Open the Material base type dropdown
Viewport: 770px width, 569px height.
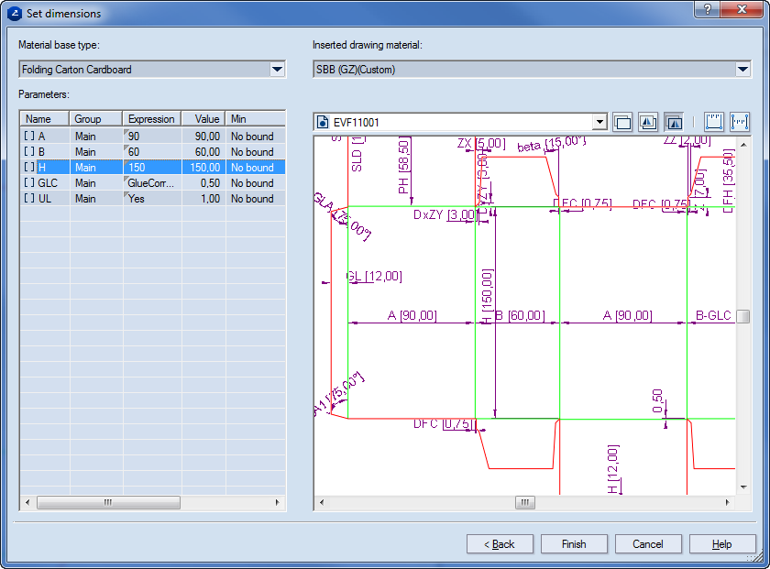(277, 70)
